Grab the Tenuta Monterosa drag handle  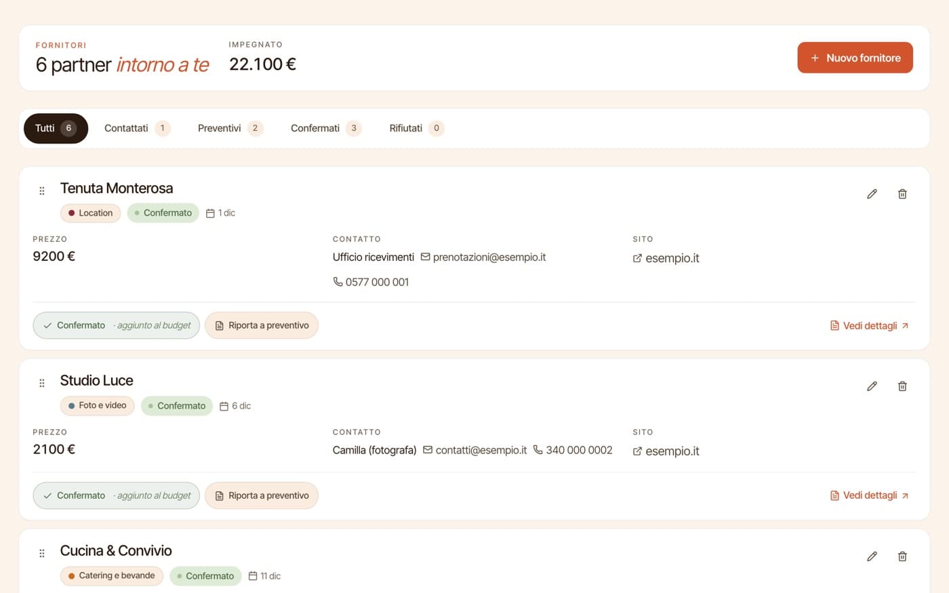pyautogui.click(x=42, y=191)
